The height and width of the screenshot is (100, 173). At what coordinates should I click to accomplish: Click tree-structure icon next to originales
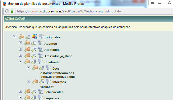click(42, 37)
